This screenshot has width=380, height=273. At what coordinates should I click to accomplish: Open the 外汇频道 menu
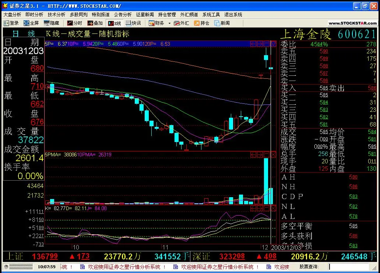coord(189,15)
